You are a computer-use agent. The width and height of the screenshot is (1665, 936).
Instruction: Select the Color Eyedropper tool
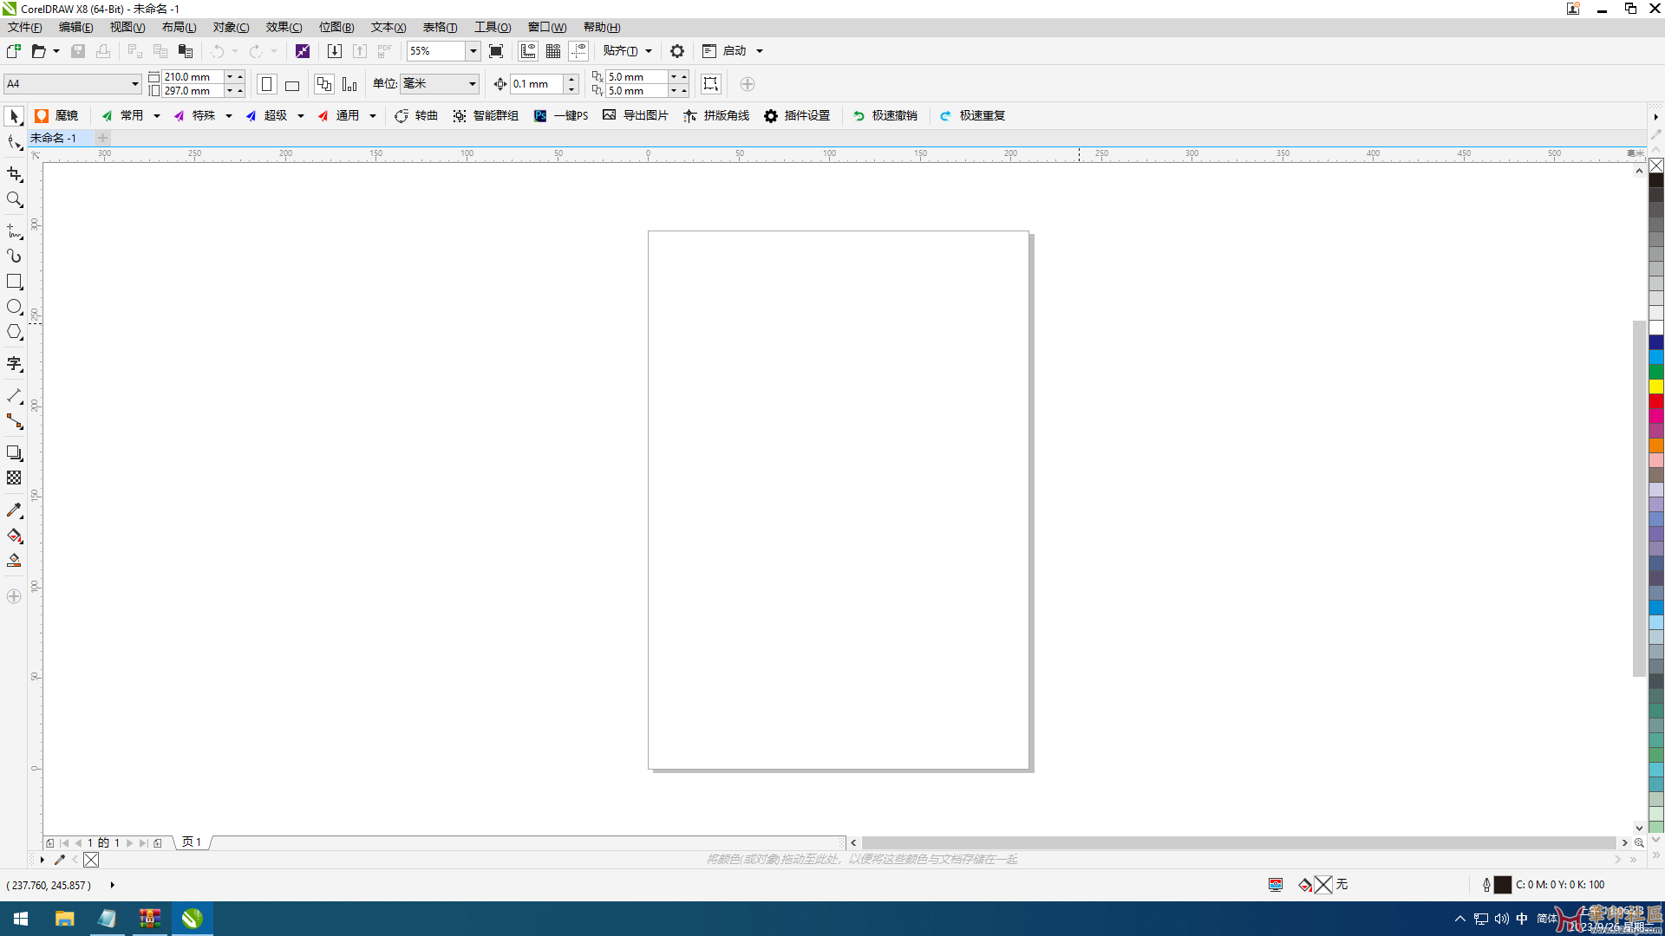pyautogui.click(x=14, y=510)
